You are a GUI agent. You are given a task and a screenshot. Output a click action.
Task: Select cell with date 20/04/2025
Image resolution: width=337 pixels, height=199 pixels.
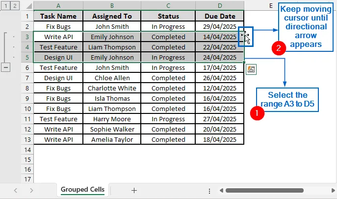click(220, 130)
